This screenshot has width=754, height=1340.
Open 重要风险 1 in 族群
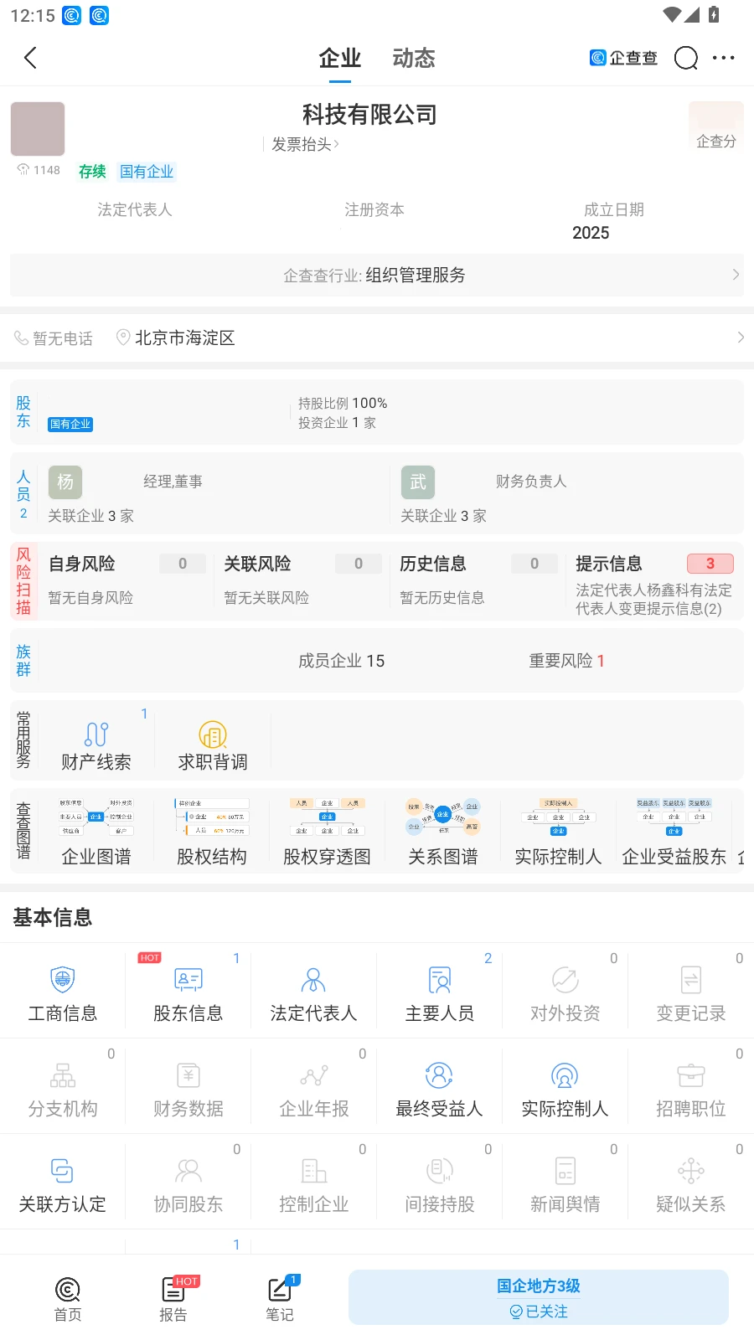pyautogui.click(x=566, y=661)
